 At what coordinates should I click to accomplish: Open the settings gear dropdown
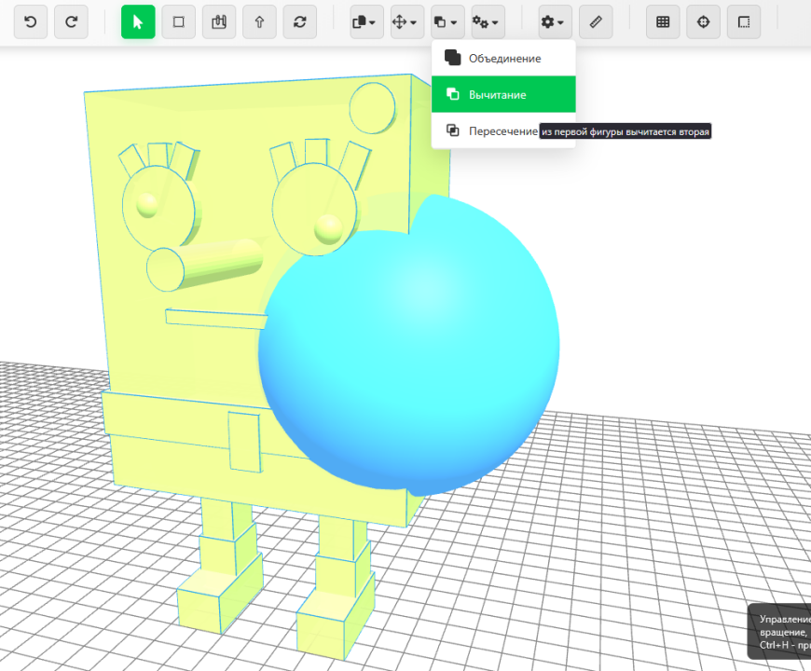pos(552,21)
